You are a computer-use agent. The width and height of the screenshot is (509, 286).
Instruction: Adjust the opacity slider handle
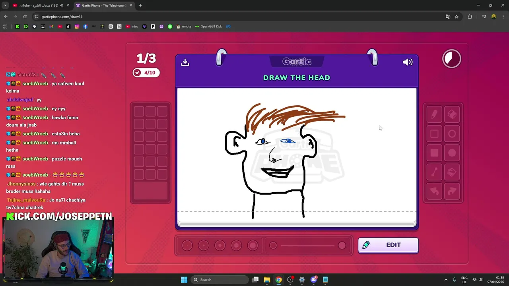(342, 245)
